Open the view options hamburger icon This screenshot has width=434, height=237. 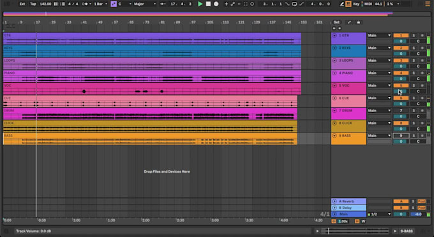(x=428, y=4)
